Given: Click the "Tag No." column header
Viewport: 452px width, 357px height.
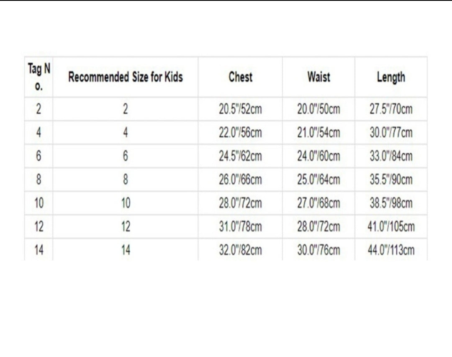Looking at the screenshot, I should click(39, 77).
